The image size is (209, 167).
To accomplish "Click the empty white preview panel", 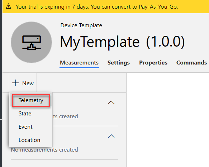I will tap(168, 120).
